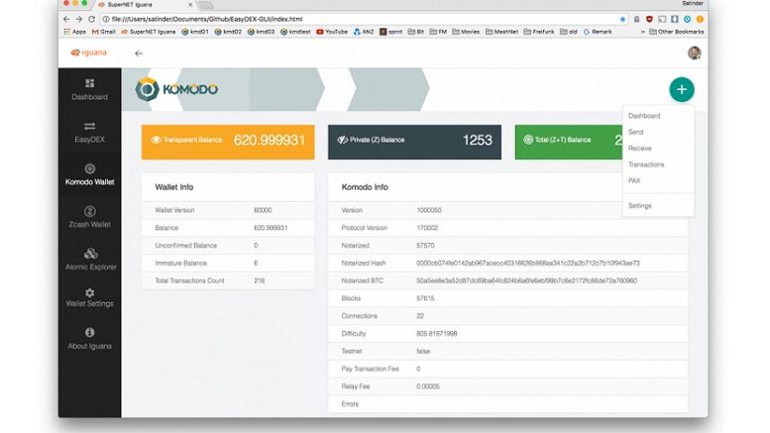Expand hidden bookmarks chevron

[x=642, y=32]
